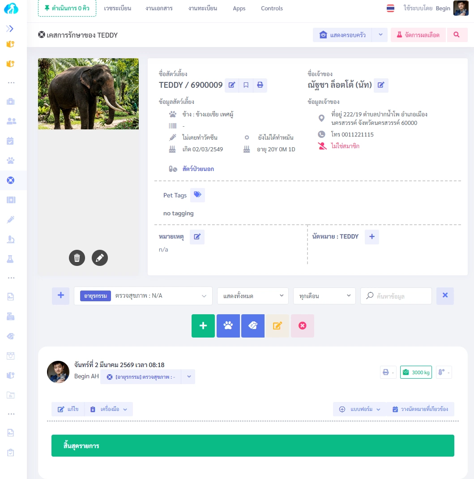Expand the arrow next to แสดงครอบครัว

tap(380, 35)
